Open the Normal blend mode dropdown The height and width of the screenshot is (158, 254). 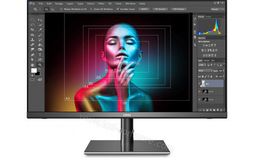click(205, 71)
